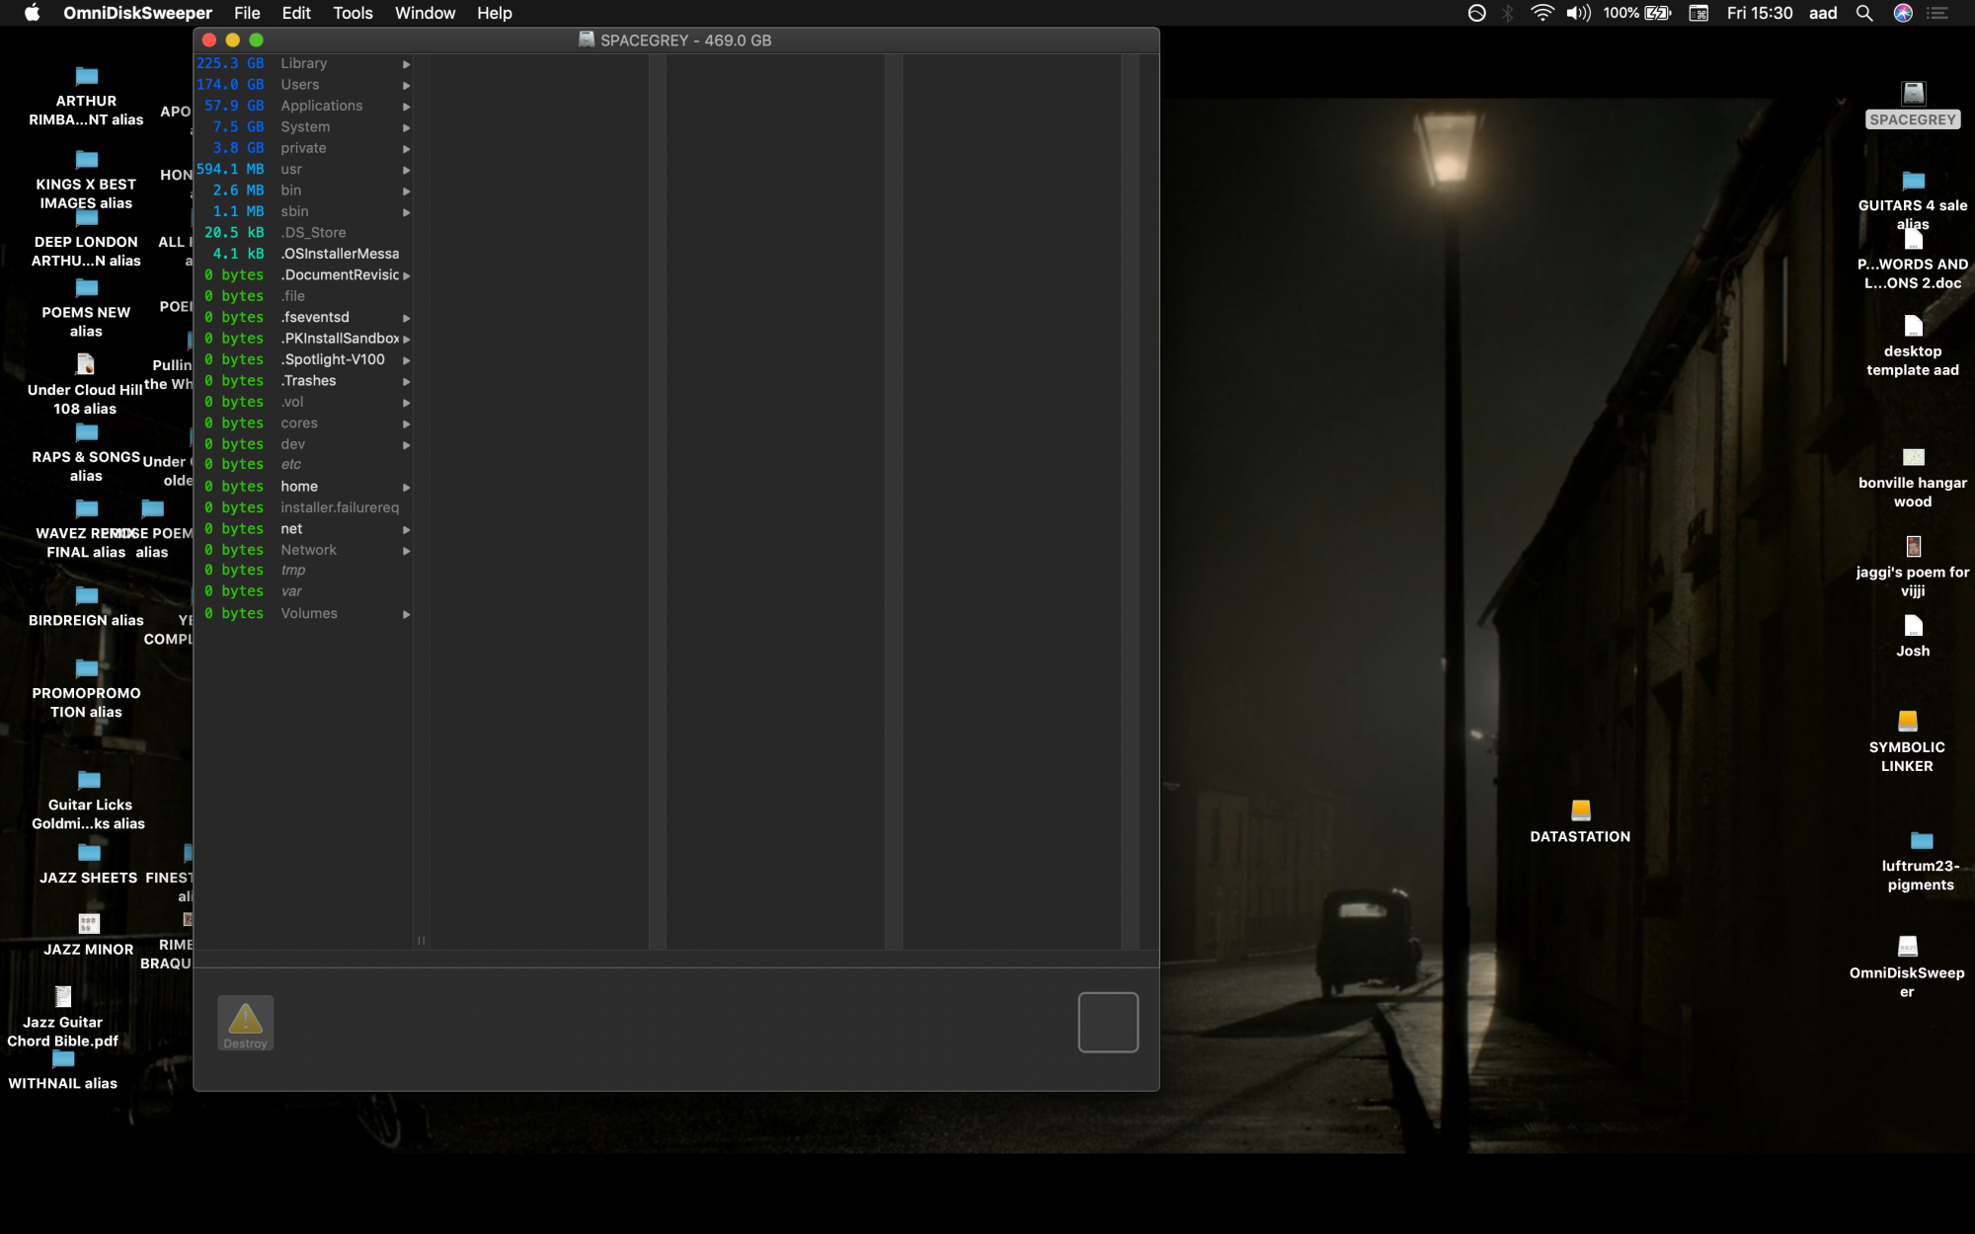
Task: Select the bonville hangar wood image
Action: click(1913, 457)
